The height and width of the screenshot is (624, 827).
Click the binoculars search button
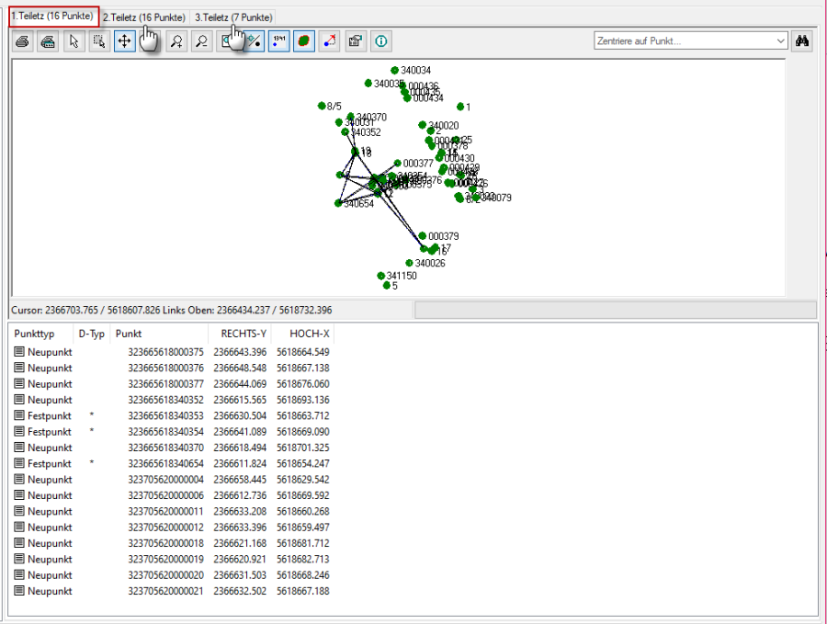coord(802,41)
